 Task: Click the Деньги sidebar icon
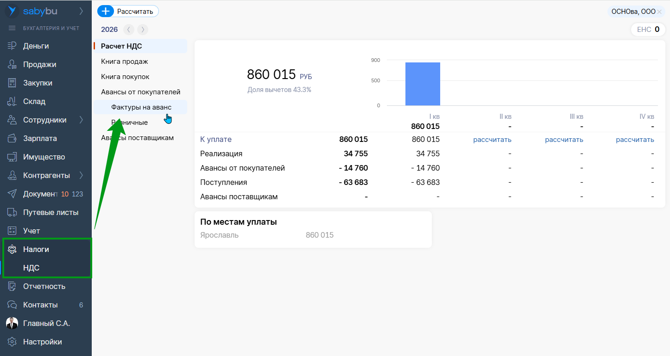pyautogui.click(x=12, y=46)
